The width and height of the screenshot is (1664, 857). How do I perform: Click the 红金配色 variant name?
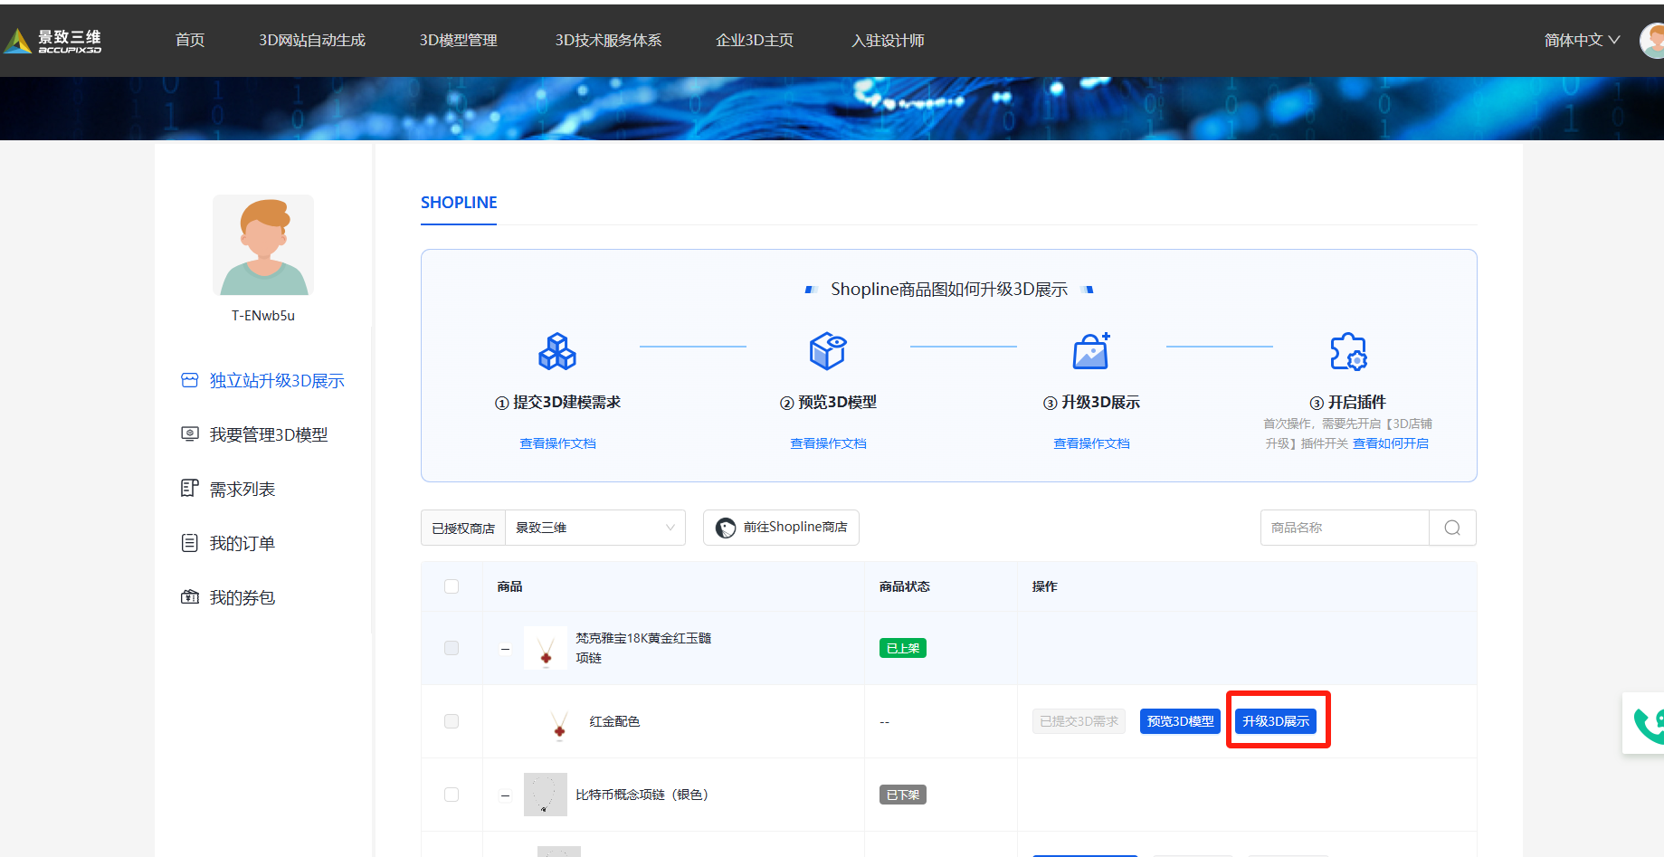pyautogui.click(x=614, y=721)
